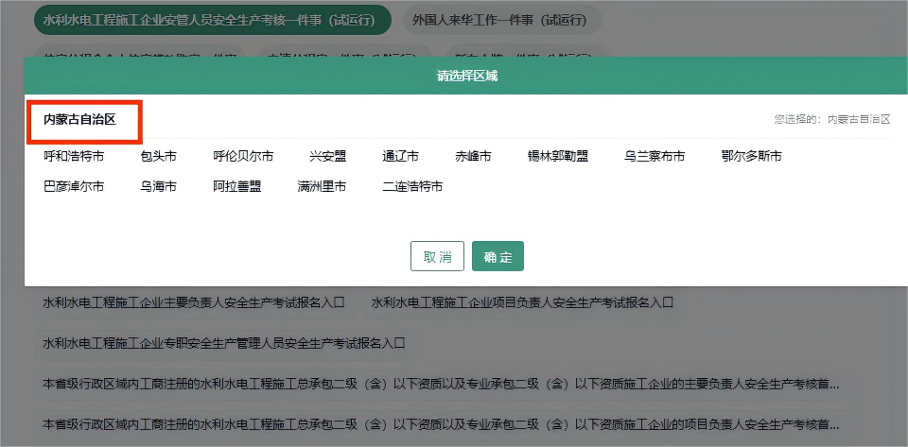Select 赤峰市 as the area
This screenshot has width=908, height=447.
473,156
